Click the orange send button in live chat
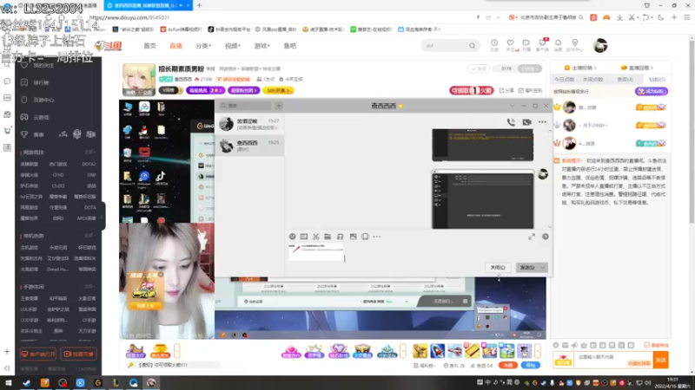 (660, 360)
